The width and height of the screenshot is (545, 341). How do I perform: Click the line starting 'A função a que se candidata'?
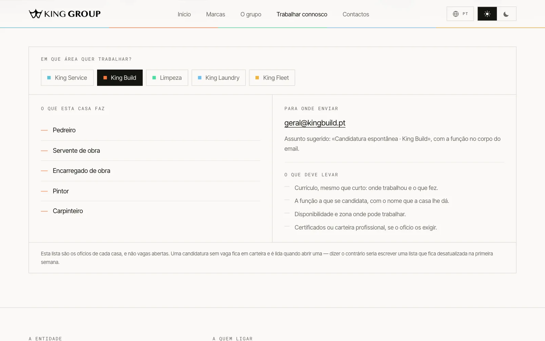click(x=372, y=201)
